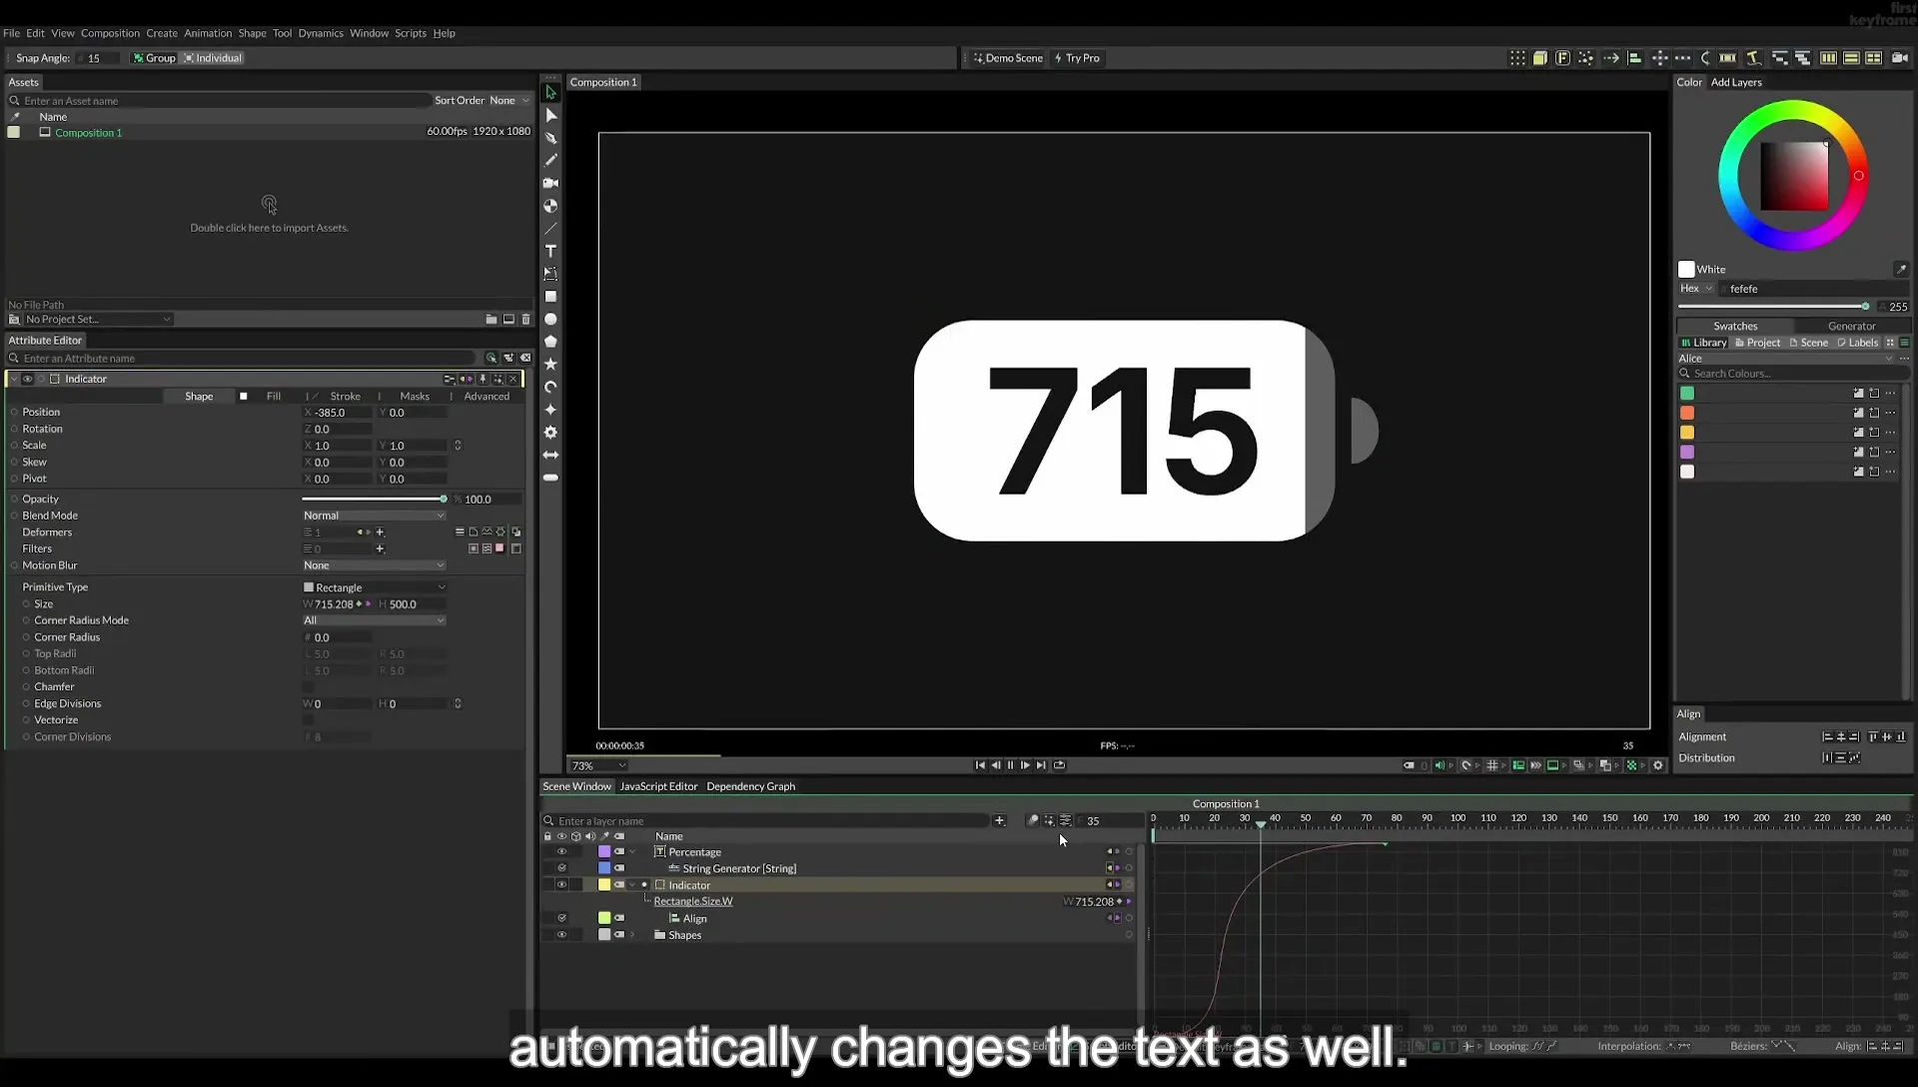
Task: Choose the Star shape tool
Action: point(550,364)
